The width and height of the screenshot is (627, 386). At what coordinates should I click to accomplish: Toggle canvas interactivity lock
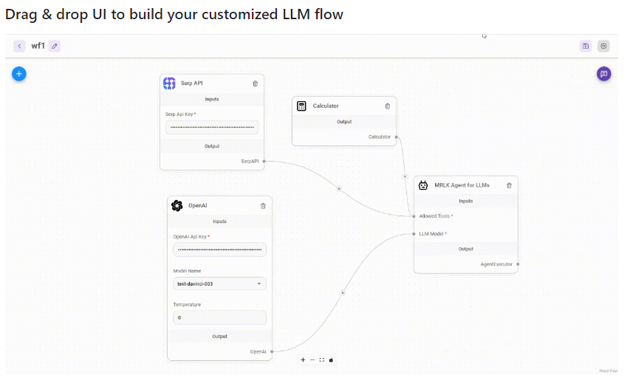coord(331,360)
